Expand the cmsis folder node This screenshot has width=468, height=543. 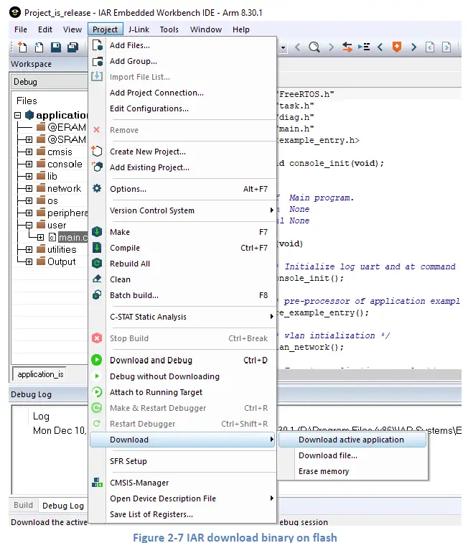pos(29,152)
